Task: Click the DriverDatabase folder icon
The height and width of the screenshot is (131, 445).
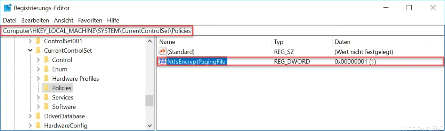Action: (x=38, y=116)
